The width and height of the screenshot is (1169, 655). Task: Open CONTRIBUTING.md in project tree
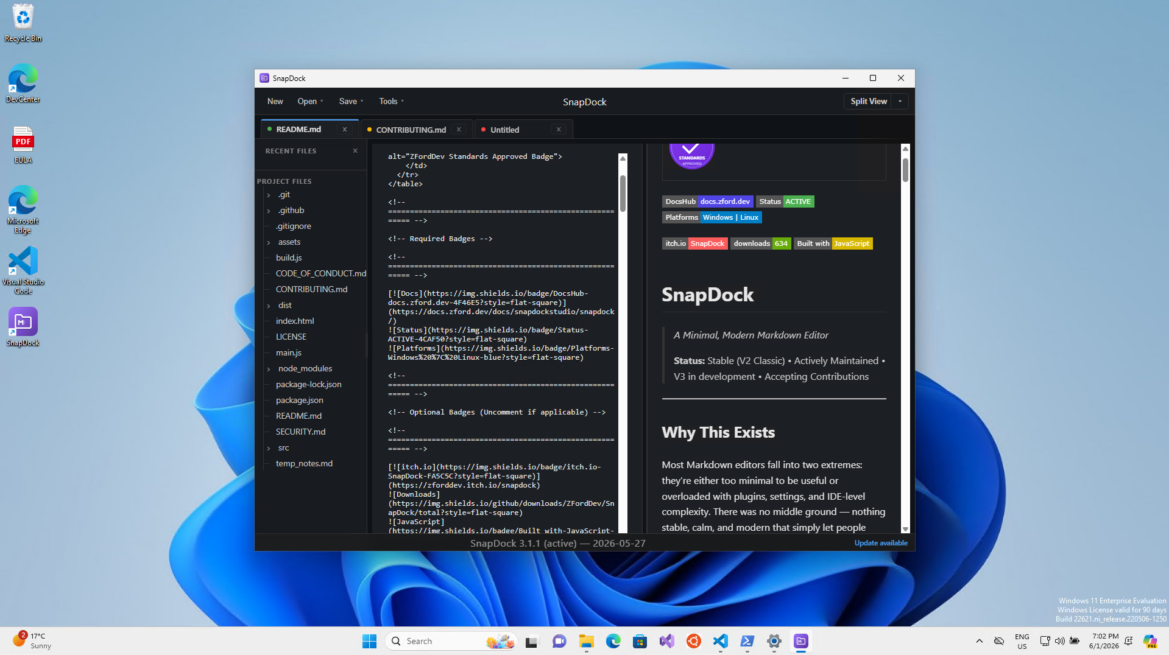click(x=311, y=289)
